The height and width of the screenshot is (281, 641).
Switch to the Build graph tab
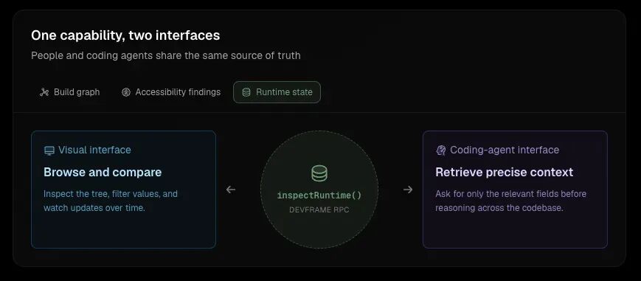point(69,92)
